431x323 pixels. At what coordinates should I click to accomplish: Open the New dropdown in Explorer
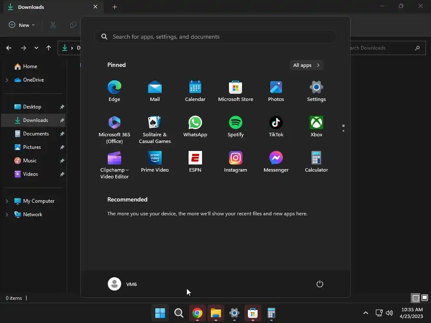(x=22, y=25)
